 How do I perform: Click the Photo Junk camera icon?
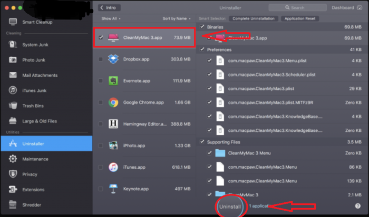13,60
